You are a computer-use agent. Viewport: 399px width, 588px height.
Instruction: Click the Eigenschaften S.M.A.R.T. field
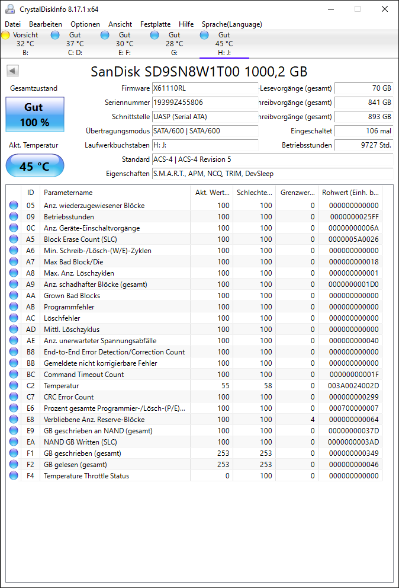[x=272, y=174]
